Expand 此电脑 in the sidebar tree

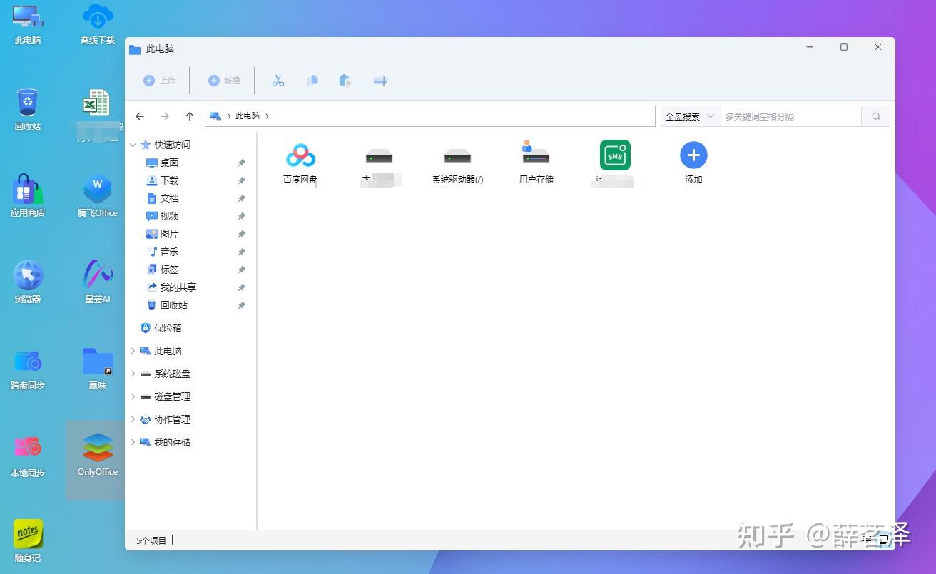(x=132, y=351)
